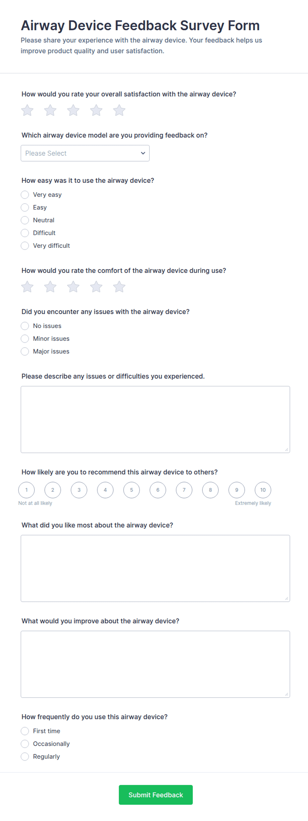Open the airway device model dropdown
The image size is (308, 821).
[x=85, y=153]
